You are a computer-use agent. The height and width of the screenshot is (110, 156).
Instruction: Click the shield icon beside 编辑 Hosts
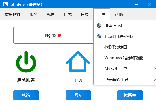coord(99,25)
